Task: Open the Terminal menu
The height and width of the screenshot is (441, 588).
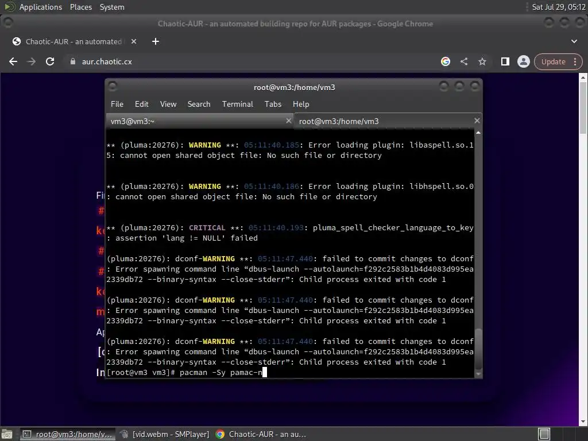Action: click(237, 105)
